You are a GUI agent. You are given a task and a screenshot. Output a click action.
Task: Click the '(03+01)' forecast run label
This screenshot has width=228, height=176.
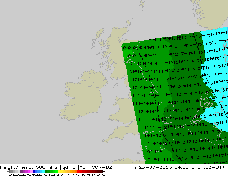click(x=214, y=167)
